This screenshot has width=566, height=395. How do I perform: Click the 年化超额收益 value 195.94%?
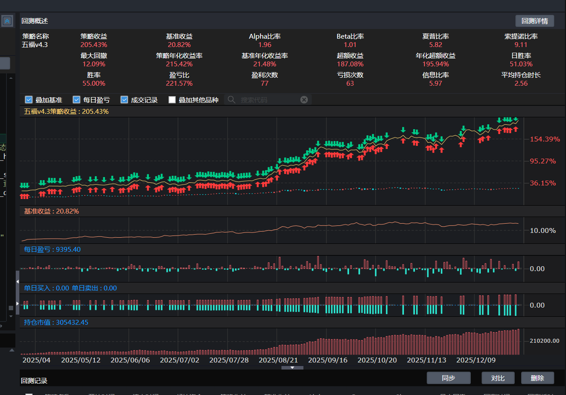(x=436, y=64)
